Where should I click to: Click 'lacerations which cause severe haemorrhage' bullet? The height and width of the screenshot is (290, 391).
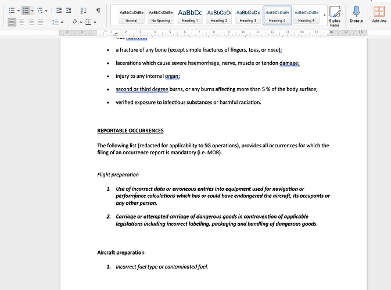coord(207,63)
